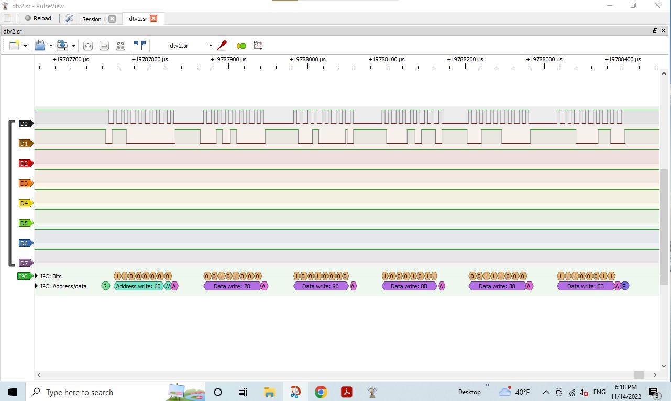Float the dtv2.sr dock panel
Screen dimensions: 671x401
(x=655, y=31)
